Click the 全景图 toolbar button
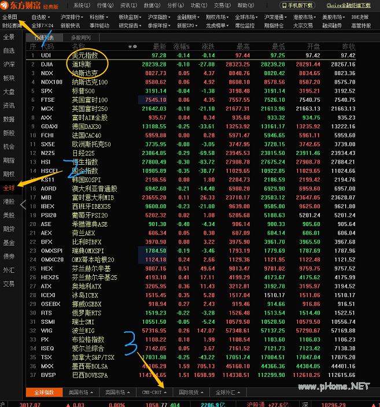The width and height of the screenshot is (380, 407). coord(10,17)
